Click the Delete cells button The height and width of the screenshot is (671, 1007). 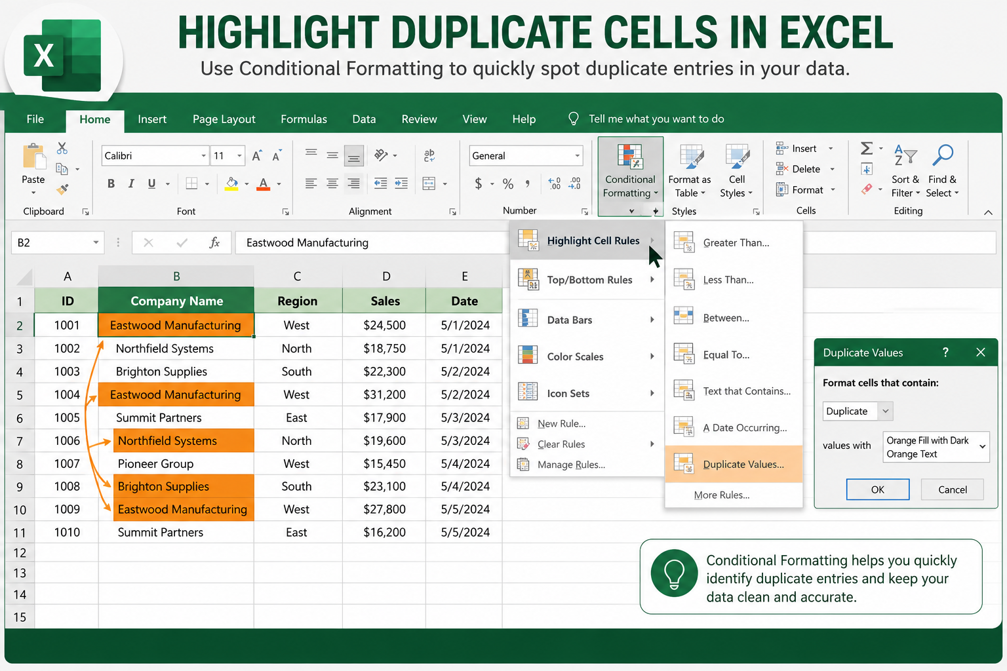point(805,169)
